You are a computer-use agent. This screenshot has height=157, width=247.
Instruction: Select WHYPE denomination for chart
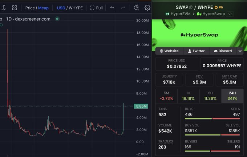coord(76,8)
